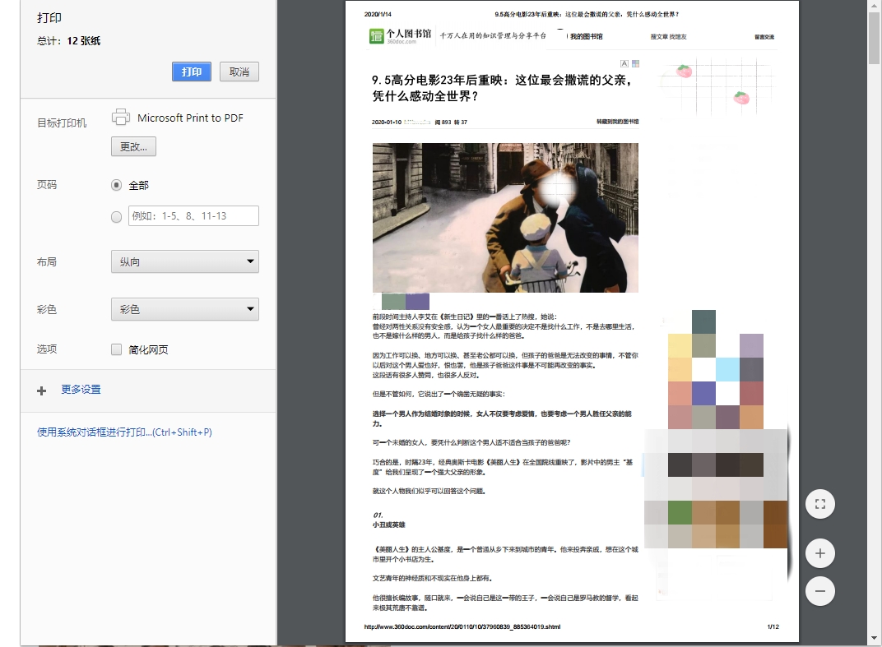Enable the 简化网页 checkbox
Viewport: 882px width, 647px height.
tap(116, 349)
